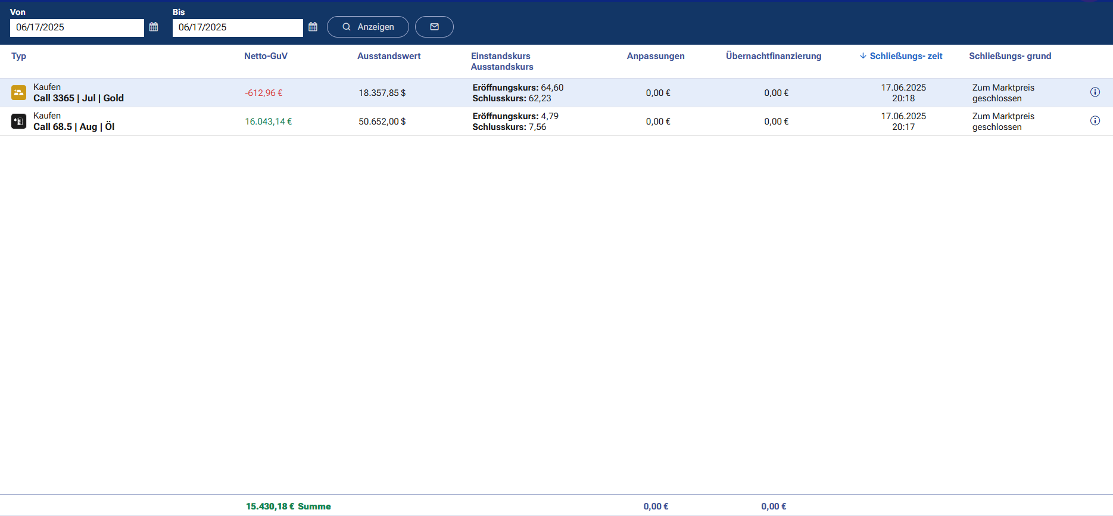The height and width of the screenshot is (516, 1113).
Task: Click the sort arrow beside Schließungs-zeit
Action: pyautogui.click(x=863, y=56)
